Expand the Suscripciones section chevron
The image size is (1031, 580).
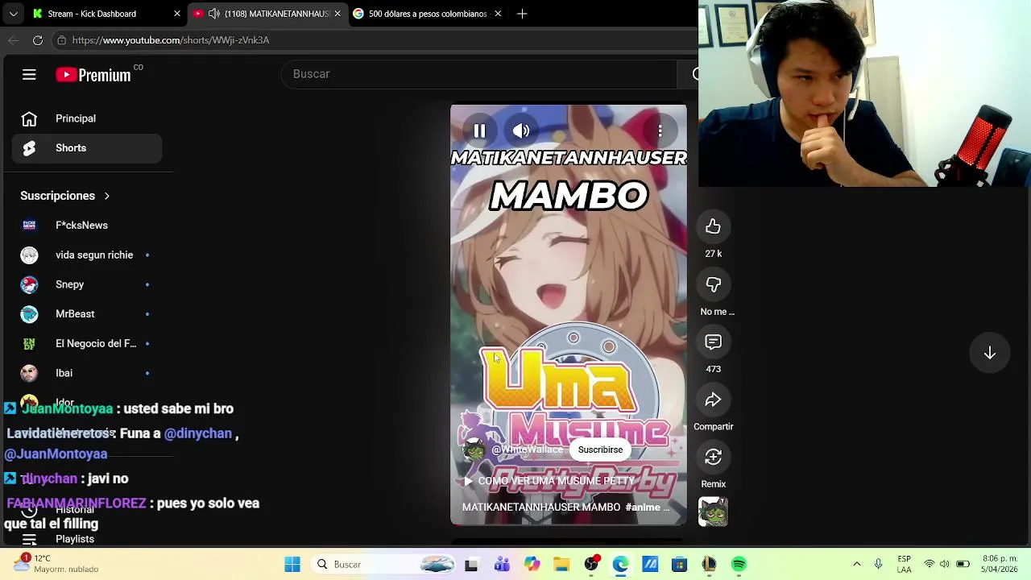click(106, 196)
